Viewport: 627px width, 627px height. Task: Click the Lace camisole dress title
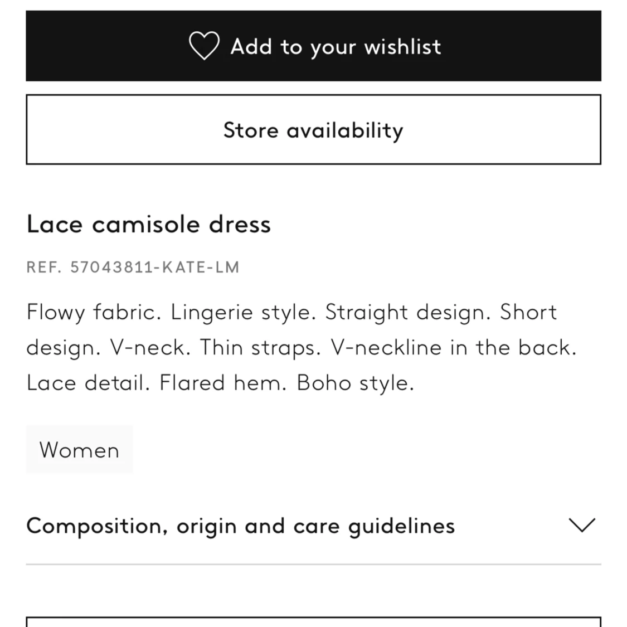149,224
